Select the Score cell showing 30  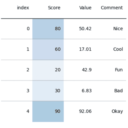tap(48, 91)
